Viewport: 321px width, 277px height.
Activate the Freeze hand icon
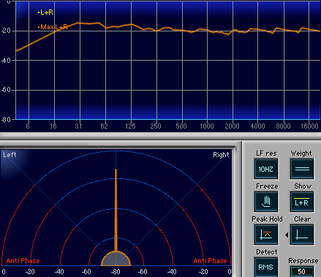tap(266, 202)
